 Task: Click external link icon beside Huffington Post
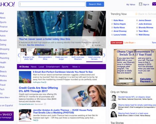point(45,82)
